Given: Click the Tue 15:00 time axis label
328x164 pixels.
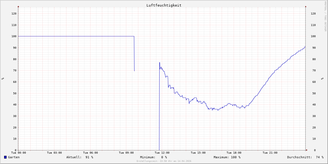Looking at the screenshot, I should pos(198,153).
